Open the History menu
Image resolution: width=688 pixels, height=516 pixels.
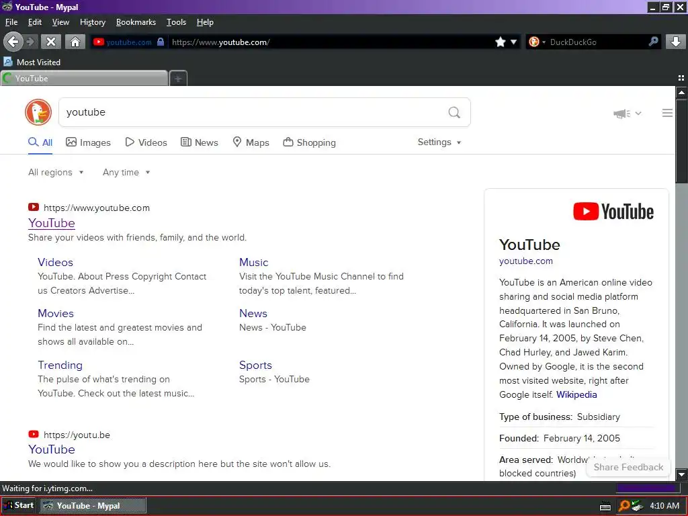[93, 22]
